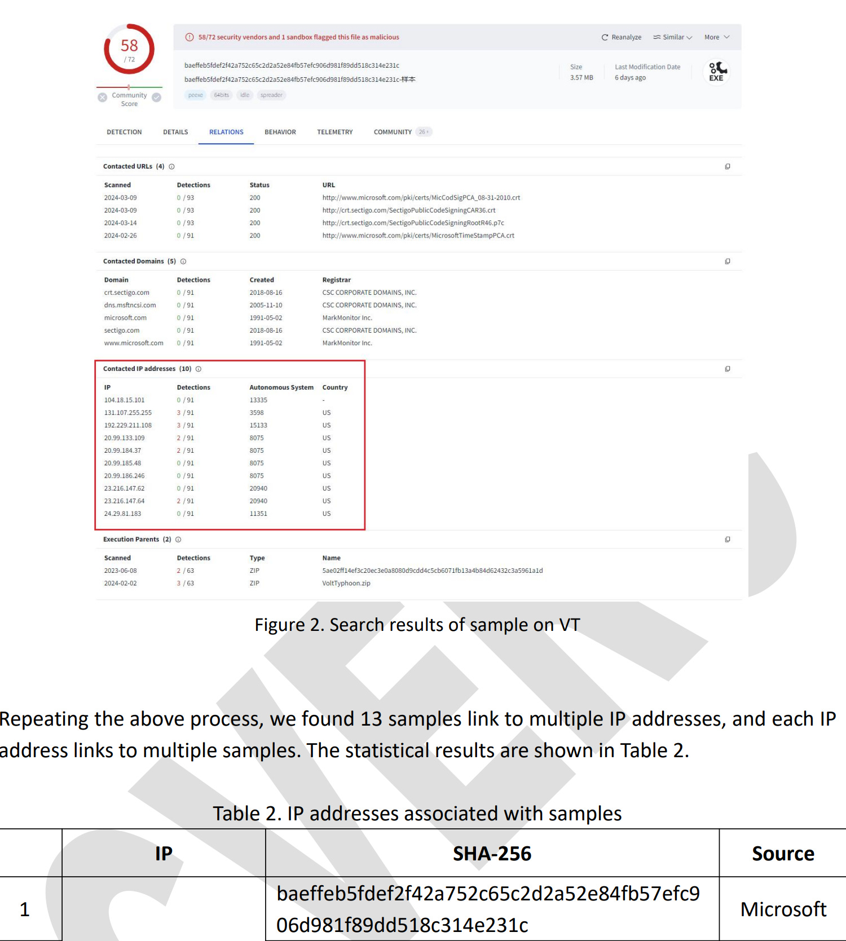This screenshot has height=941, width=846.
Task: Click the dns.msftncsi.com domain
Action: click(x=130, y=305)
